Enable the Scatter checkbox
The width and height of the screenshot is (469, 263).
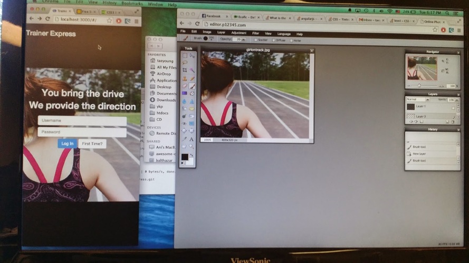click(x=255, y=39)
